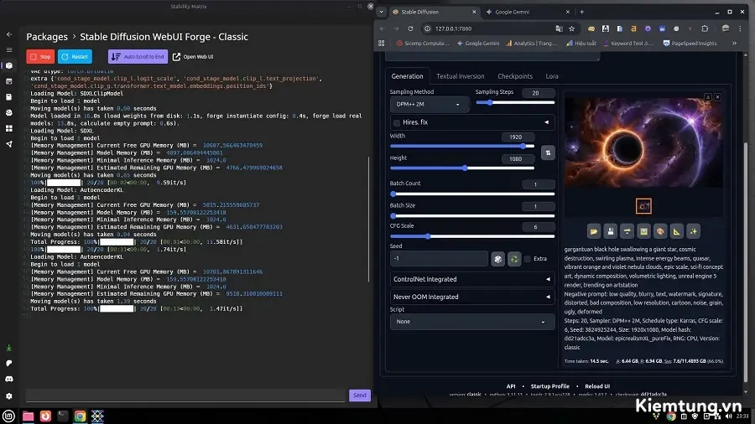Open the API link in footer

[x=511, y=386]
